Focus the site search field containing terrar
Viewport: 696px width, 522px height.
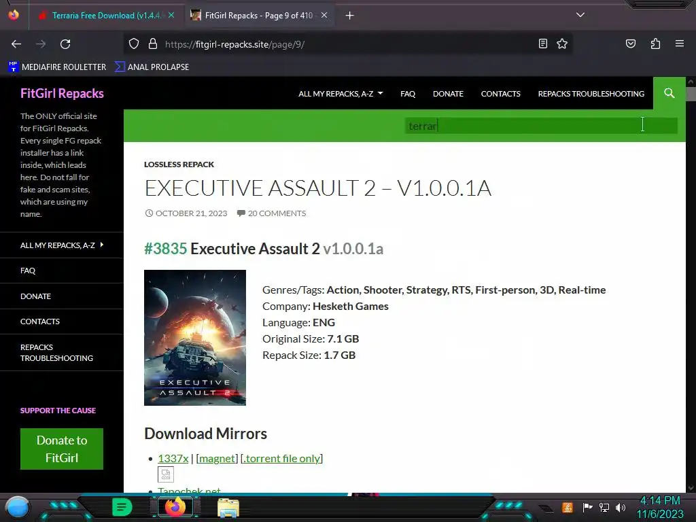coord(541,126)
